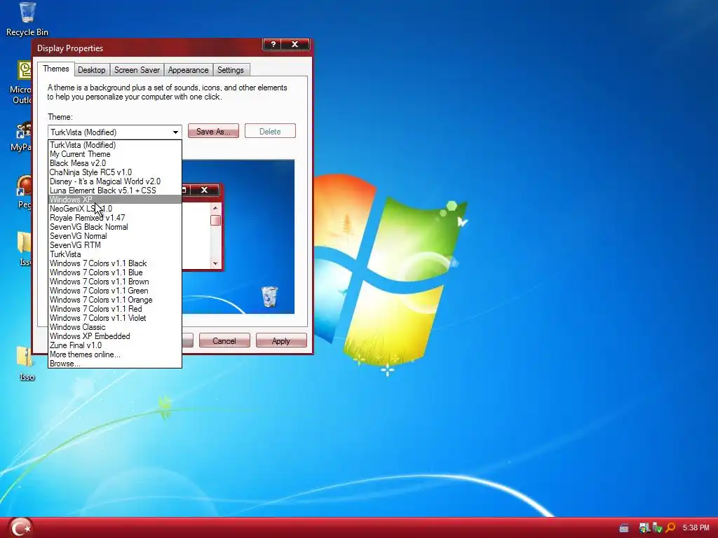Select SevenVG Black Normal theme
The width and height of the screenshot is (718, 538).
tap(115, 227)
